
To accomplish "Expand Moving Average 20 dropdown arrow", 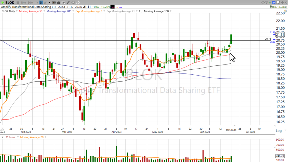I will 45,137.
